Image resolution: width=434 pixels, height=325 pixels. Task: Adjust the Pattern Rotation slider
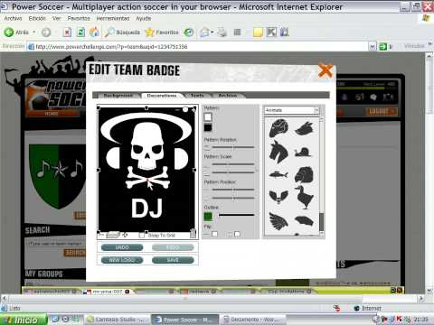[233, 147]
